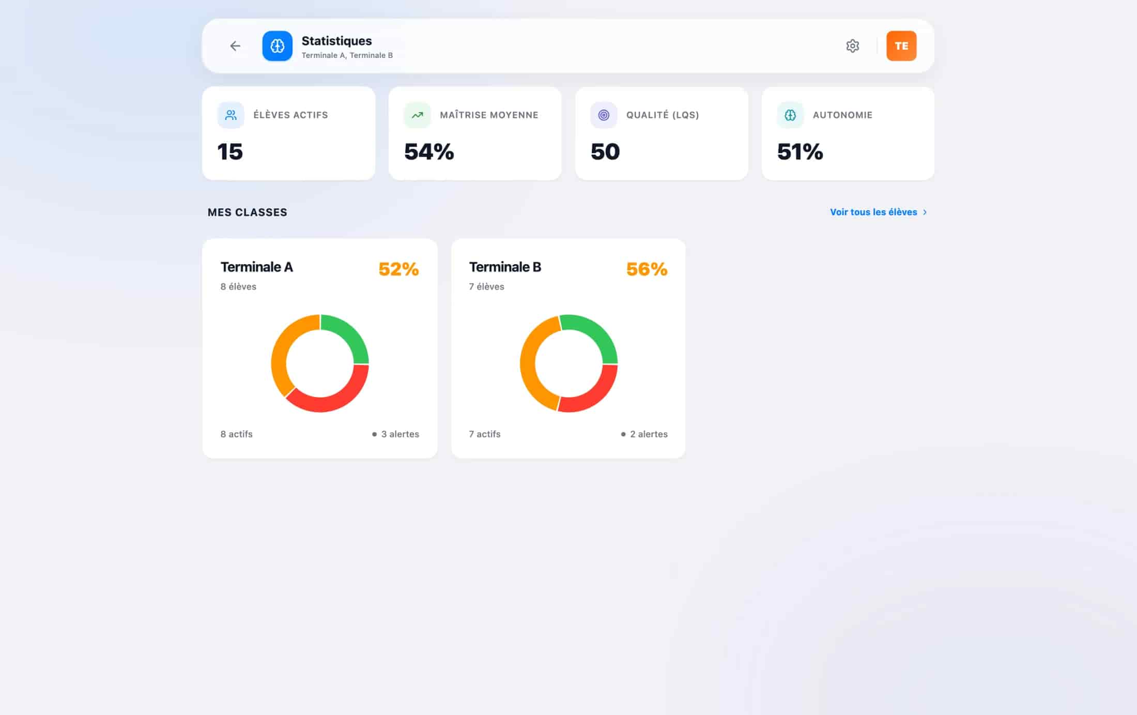Screen dimensions: 1137x715
Task: Click the blue brain app logo
Action: pyautogui.click(x=277, y=46)
